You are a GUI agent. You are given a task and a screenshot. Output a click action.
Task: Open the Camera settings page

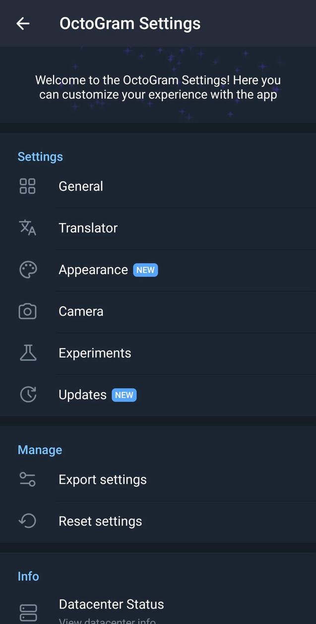[x=81, y=311]
